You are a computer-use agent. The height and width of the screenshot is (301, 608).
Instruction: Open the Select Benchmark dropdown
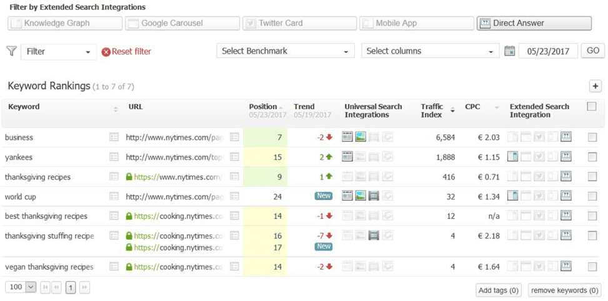(286, 51)
